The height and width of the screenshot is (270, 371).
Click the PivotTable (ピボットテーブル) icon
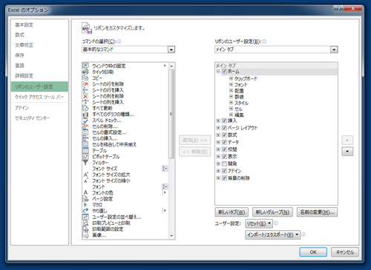[x=85, y=157]
